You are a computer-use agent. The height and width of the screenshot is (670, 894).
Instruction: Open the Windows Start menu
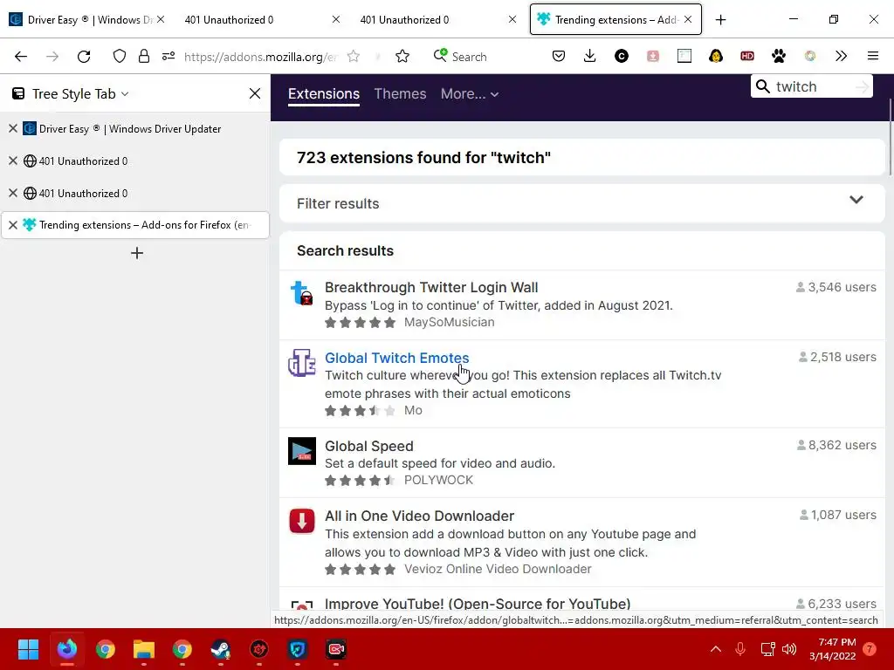click(x=28, y=649)
